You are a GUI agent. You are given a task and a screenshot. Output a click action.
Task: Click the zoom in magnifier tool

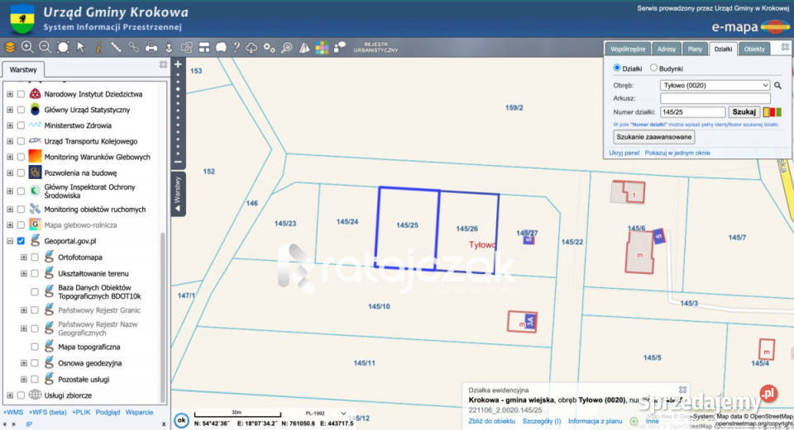pyautogui.click(x=27, y=48)
